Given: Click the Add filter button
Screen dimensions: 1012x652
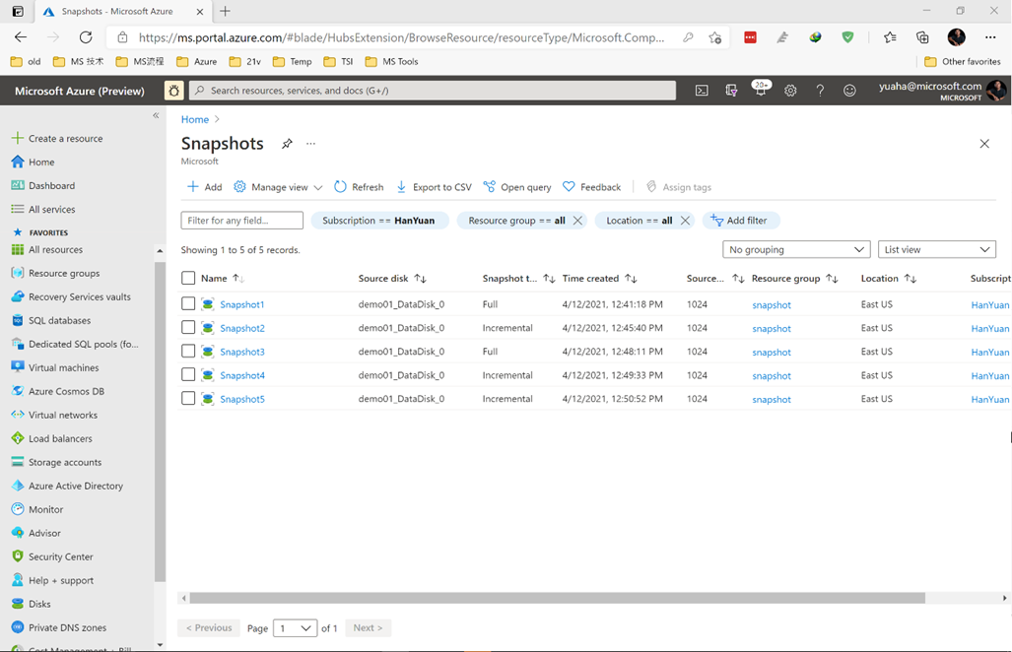Looking at the screenshot, I should 740,221.
